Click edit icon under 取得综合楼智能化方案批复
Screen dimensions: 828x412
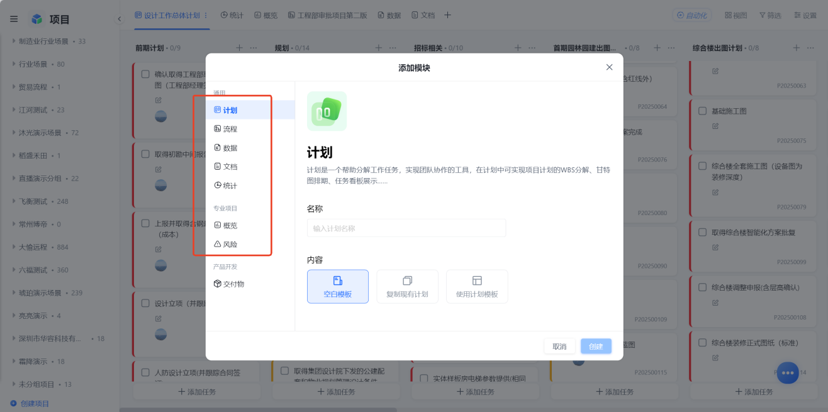coord(715,247)
